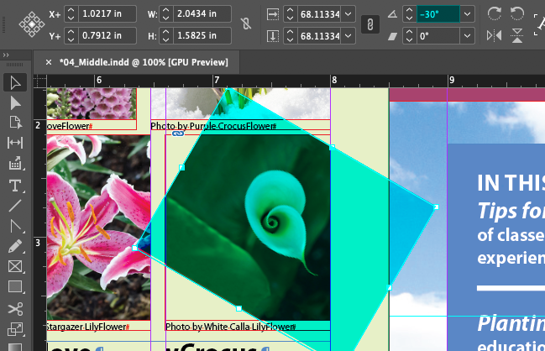
Task: Click Y position field 0.7912 in
Action: tap(107, 35)
